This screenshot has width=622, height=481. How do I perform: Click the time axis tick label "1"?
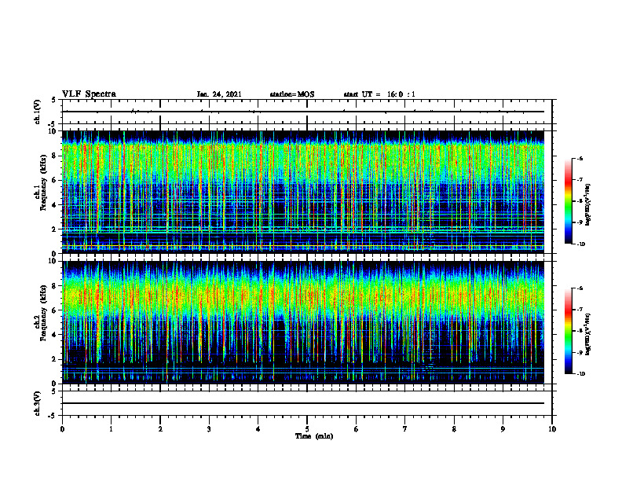(112, 429)
